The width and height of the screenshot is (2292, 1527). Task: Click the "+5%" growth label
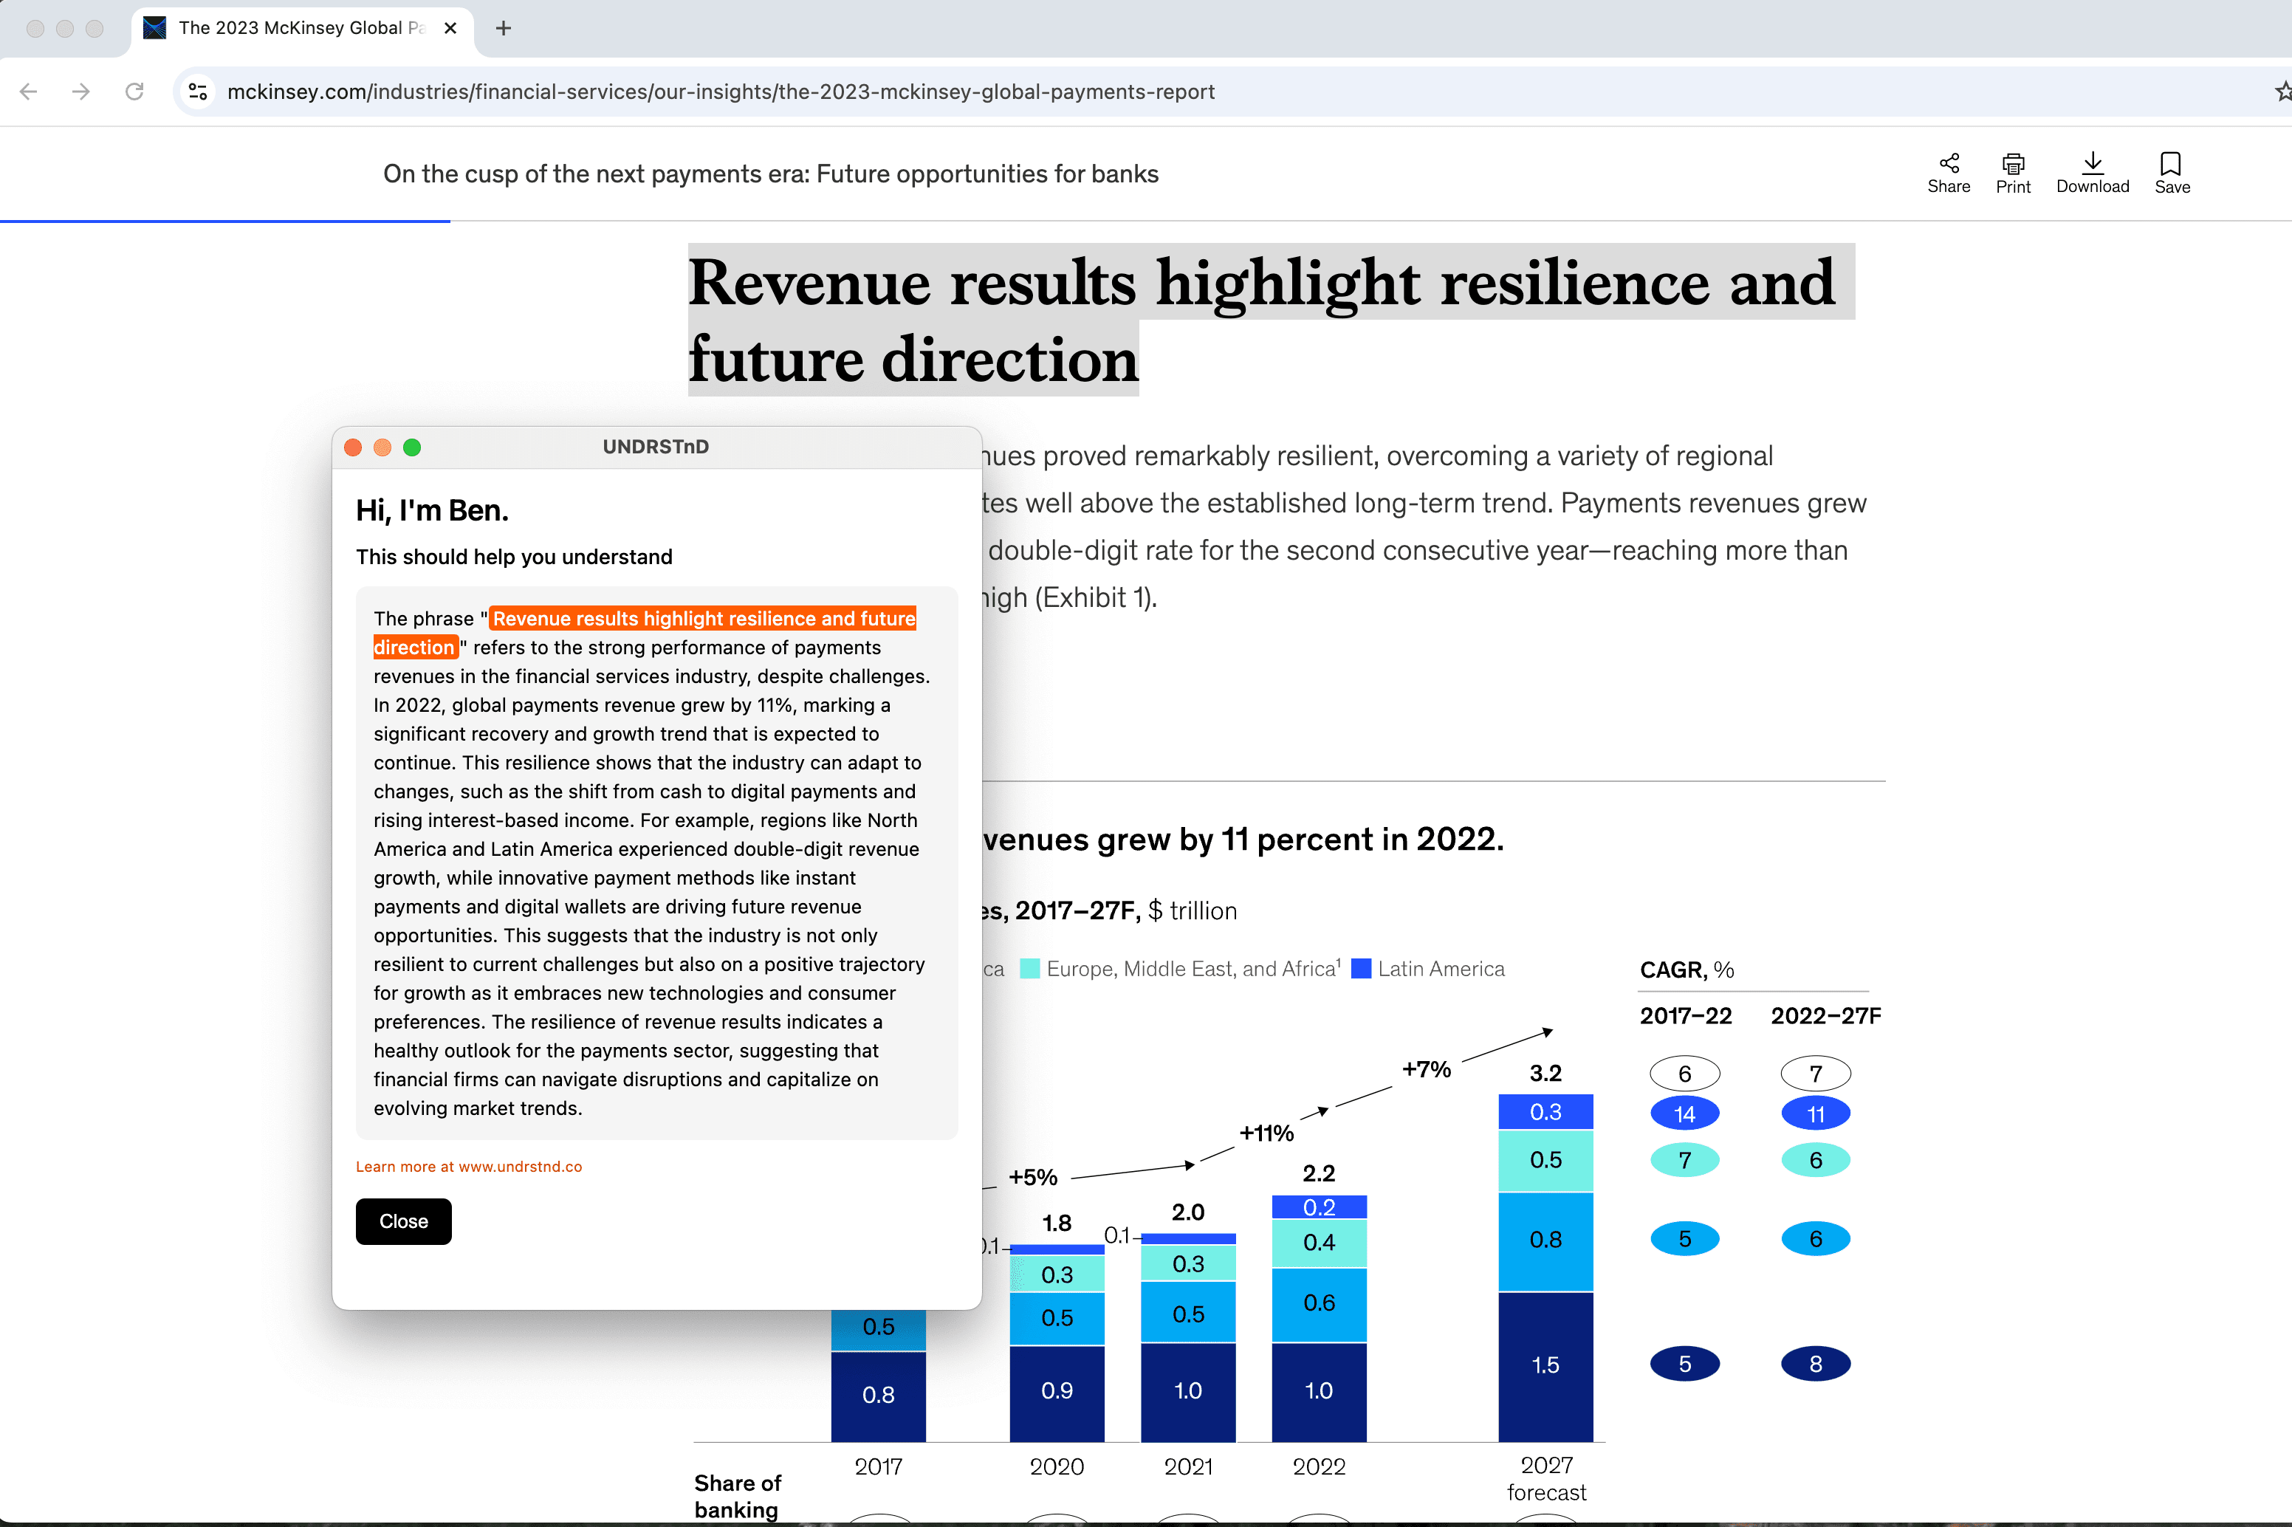pyautogui.click(x=1033, y=1178)
